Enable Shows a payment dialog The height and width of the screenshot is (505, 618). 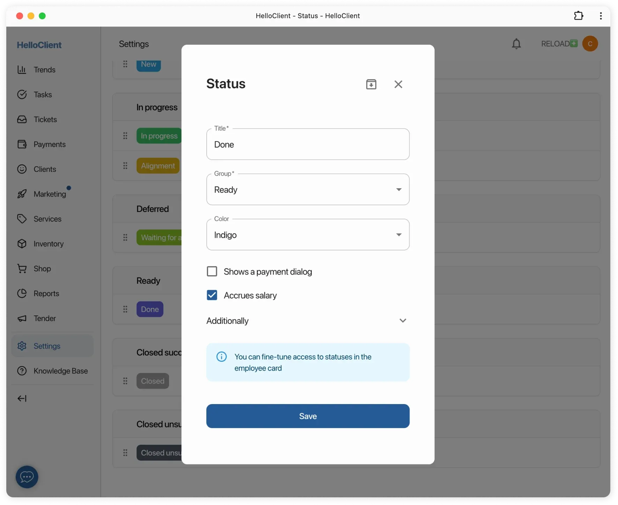212,271
